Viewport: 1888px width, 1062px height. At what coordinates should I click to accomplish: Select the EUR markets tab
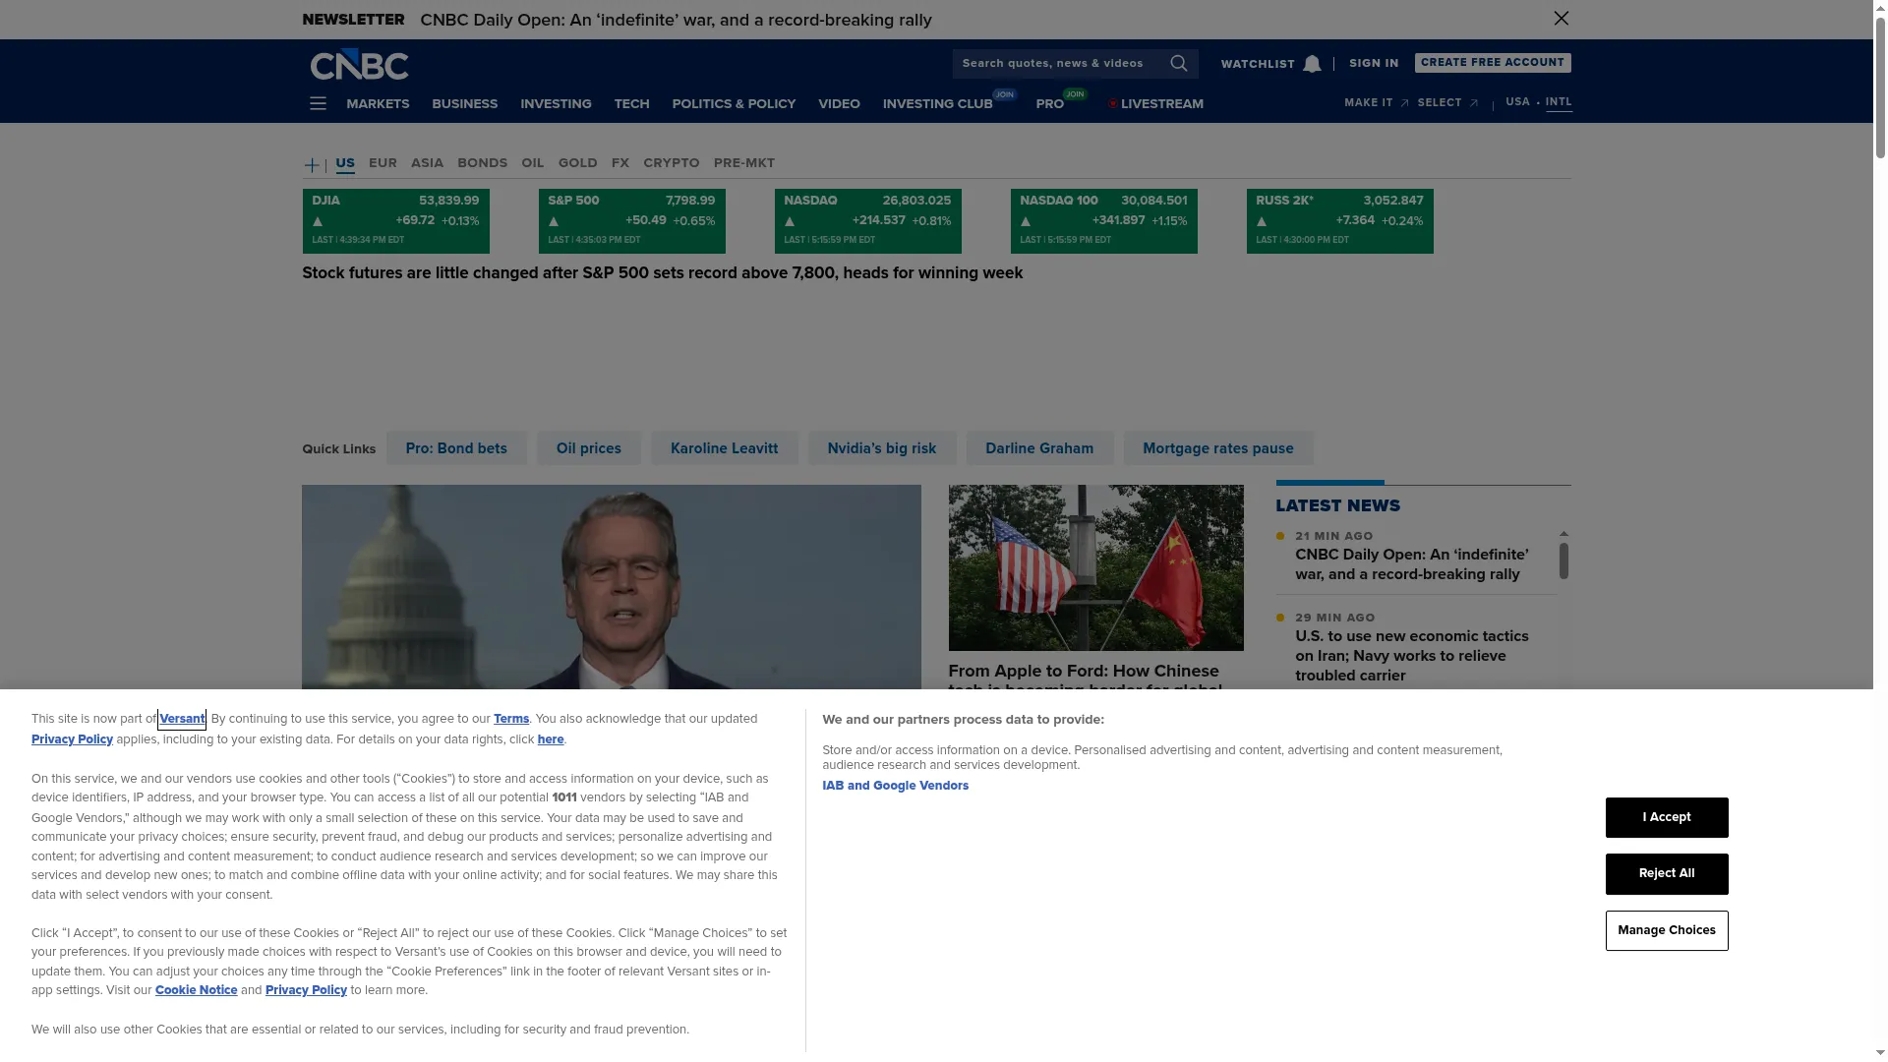point(383,163)
